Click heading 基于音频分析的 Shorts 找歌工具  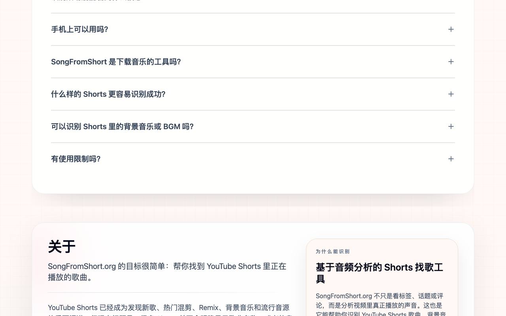(x=379, y=273)
